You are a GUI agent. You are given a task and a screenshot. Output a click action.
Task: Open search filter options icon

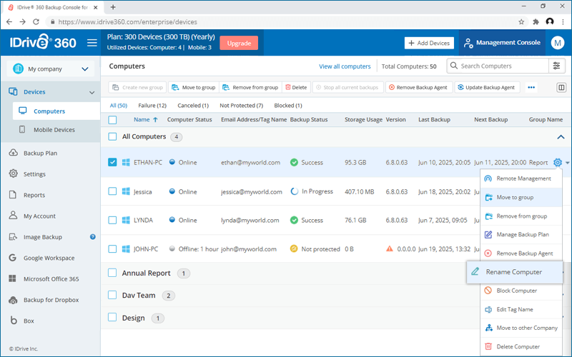point(556,66)
